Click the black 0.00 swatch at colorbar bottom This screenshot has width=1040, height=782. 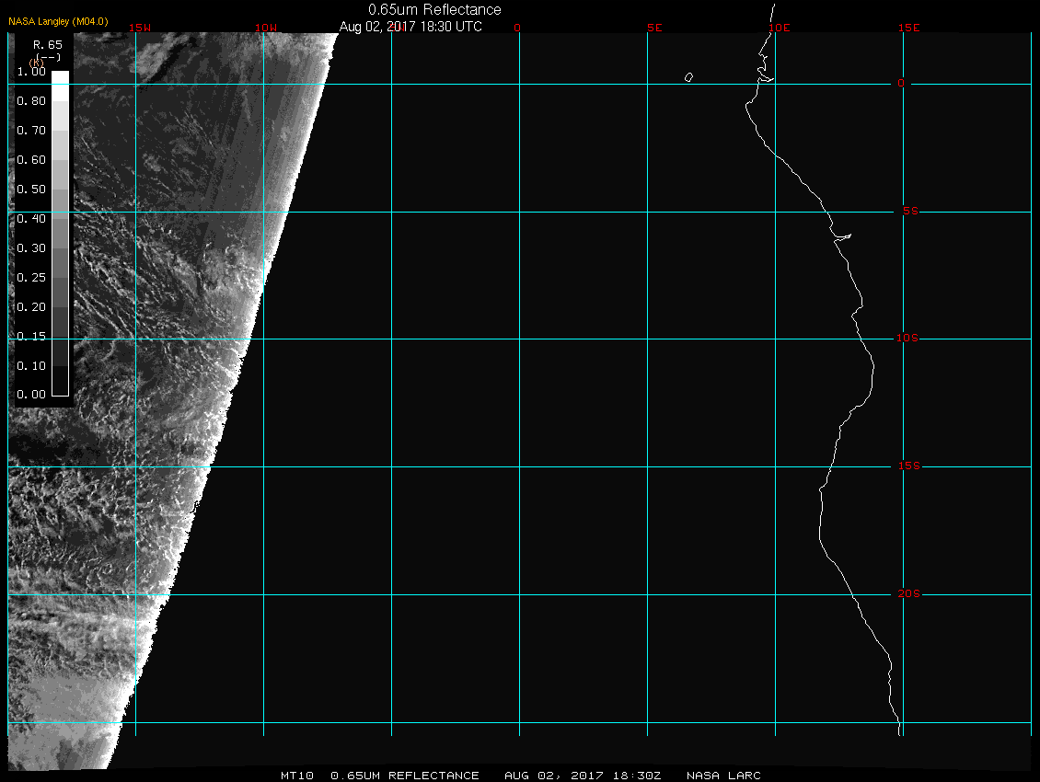tap(60, 388)
